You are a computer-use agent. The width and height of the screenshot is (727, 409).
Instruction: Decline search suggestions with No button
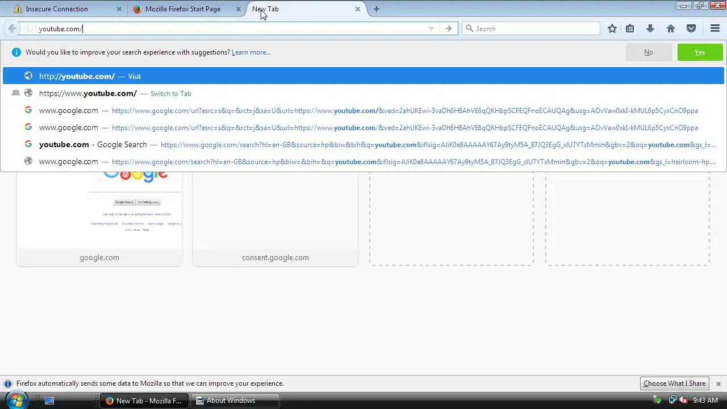[649, 52]
